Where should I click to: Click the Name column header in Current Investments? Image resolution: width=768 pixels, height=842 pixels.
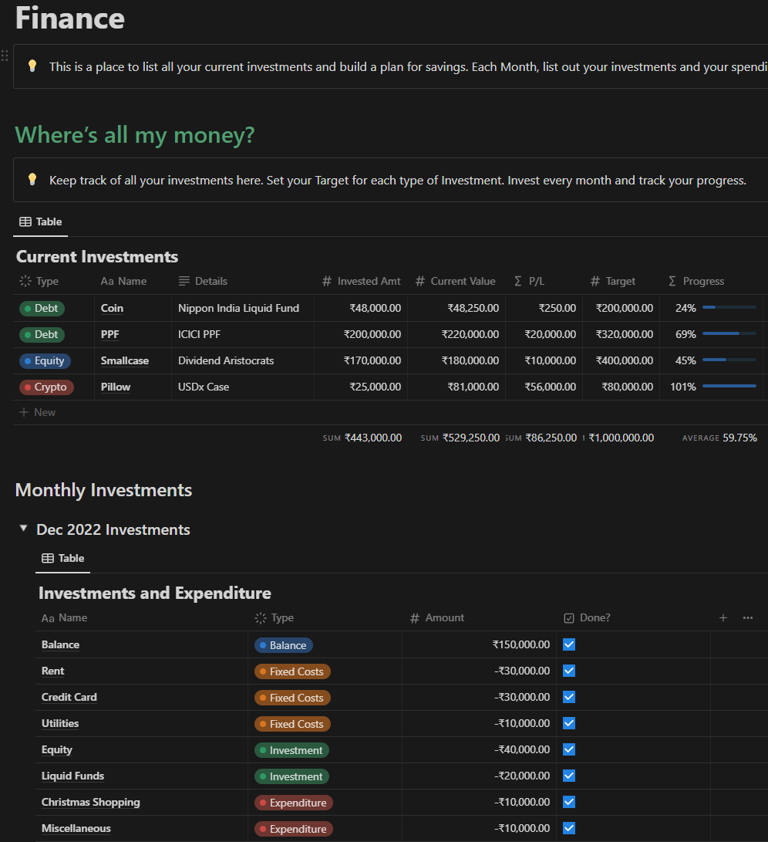[123, 281]
